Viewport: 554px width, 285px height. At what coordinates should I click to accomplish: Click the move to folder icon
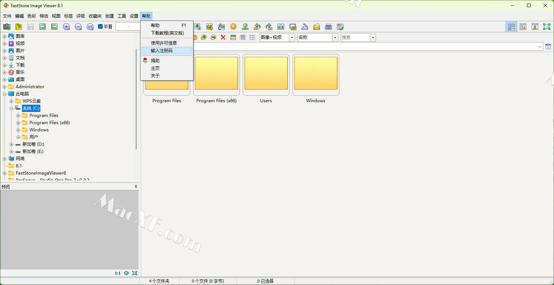pos(214,37)
